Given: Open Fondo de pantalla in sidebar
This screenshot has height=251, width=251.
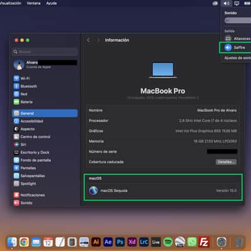Looking at the screenshot, I should point(45,160).
